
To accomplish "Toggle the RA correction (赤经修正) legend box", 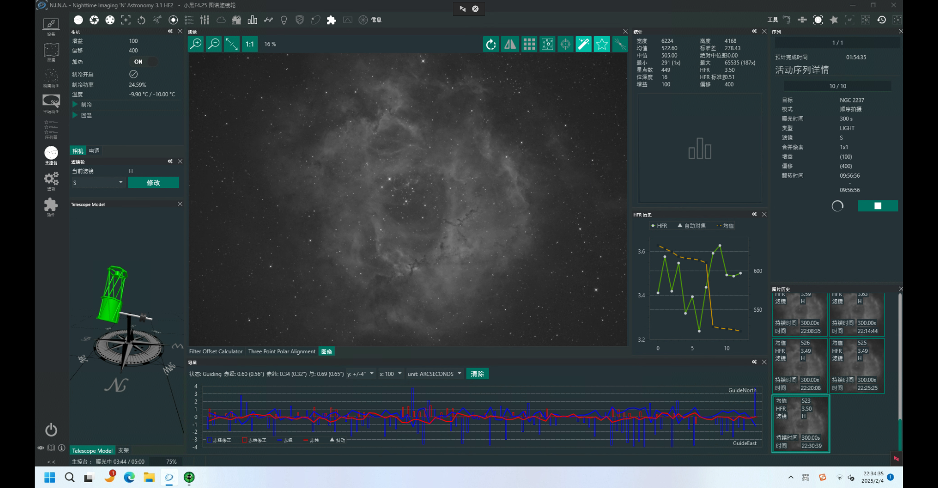I will (x=210, y=440).
